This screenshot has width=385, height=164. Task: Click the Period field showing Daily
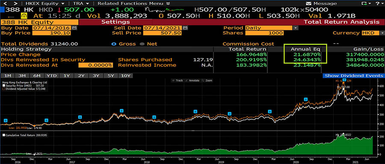[x=269, y=28]
